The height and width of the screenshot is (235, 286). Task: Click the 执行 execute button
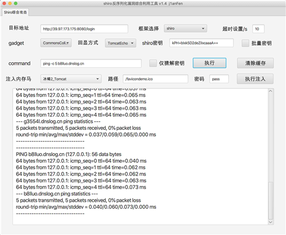(209, 63)
